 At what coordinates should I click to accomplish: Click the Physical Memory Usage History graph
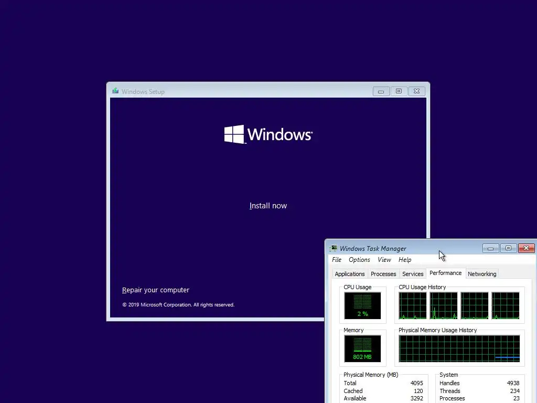pos(459,348)
